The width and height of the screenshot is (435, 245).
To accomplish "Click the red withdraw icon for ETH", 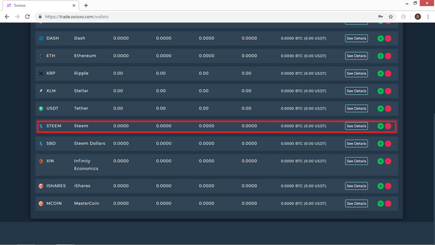I will (388, 56).
